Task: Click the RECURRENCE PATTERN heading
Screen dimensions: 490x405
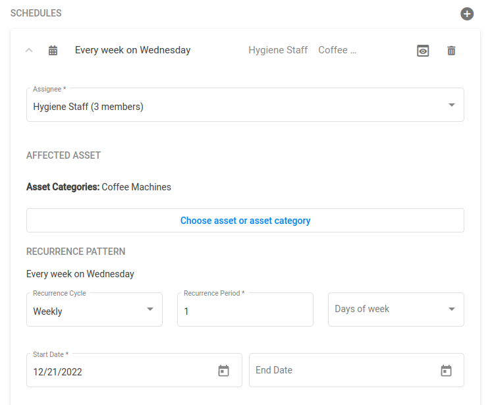Action: pyautogui.click(x=76, y=252)
